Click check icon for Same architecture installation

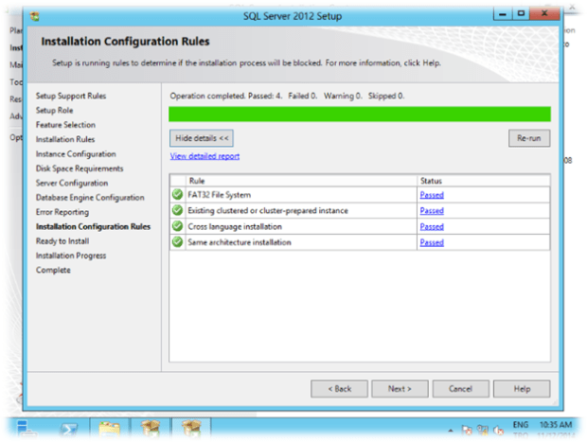tap(177, 243)
